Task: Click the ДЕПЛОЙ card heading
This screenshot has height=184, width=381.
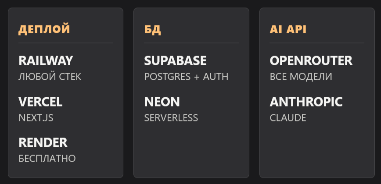Action: point(44,30)
